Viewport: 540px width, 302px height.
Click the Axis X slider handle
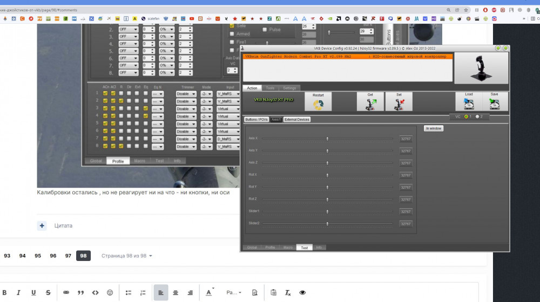(327, 139)
